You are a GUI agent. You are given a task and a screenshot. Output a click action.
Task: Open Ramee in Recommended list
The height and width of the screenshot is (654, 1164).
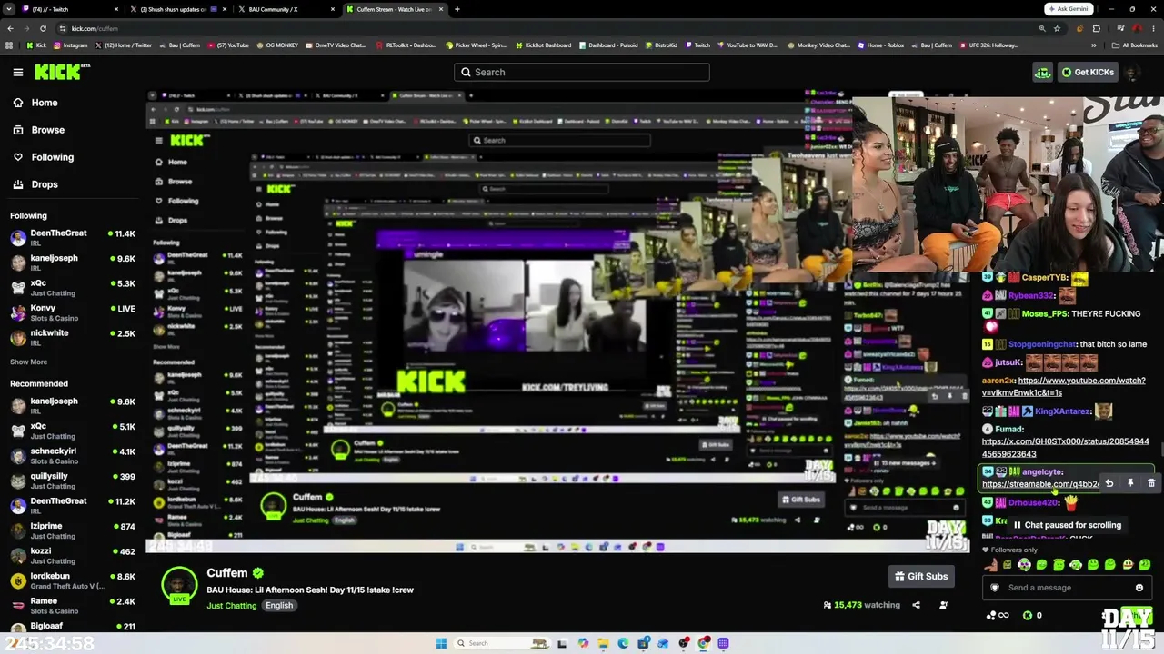tap(73, 606)
